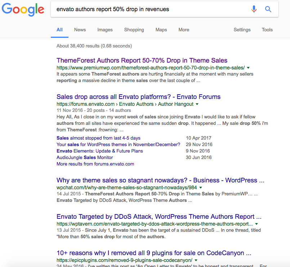This screenshot has width=290, height=267.
Task: Open the Shopping tab
Action: (134, 30)
